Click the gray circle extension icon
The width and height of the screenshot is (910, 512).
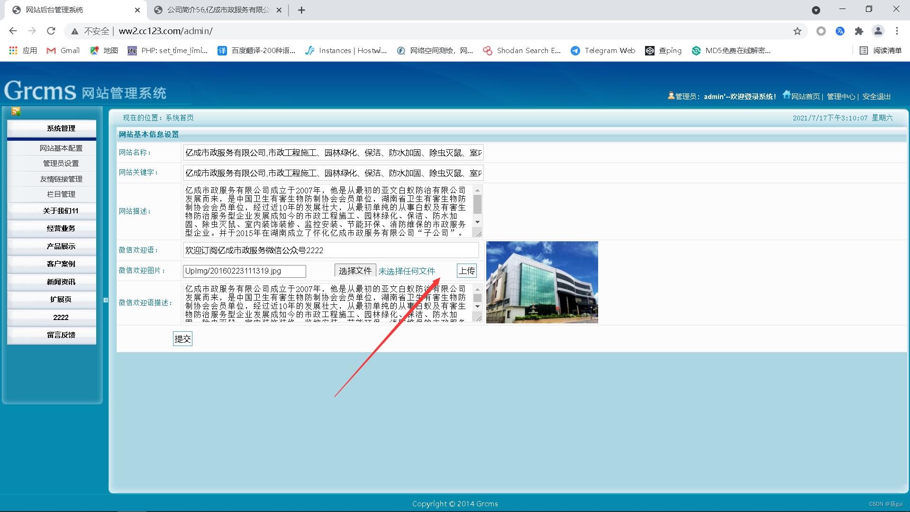click(821, 31)
